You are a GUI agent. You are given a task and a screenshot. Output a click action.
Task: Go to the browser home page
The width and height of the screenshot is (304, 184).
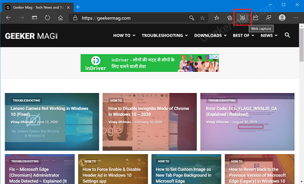[x=60, y=18]
